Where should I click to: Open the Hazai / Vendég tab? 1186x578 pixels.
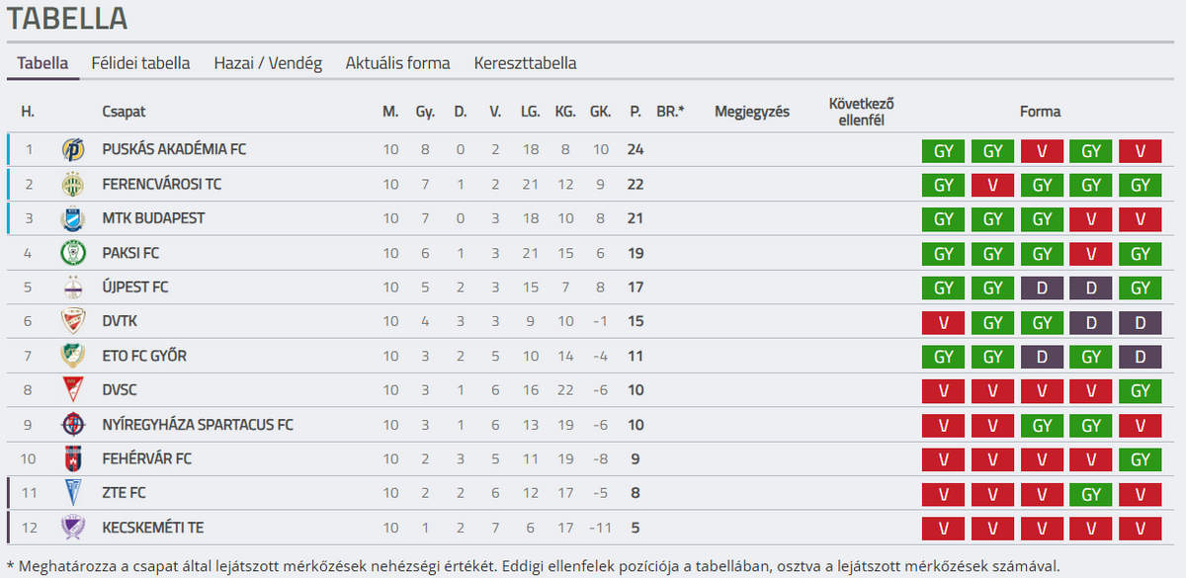(x=268, y=63)
